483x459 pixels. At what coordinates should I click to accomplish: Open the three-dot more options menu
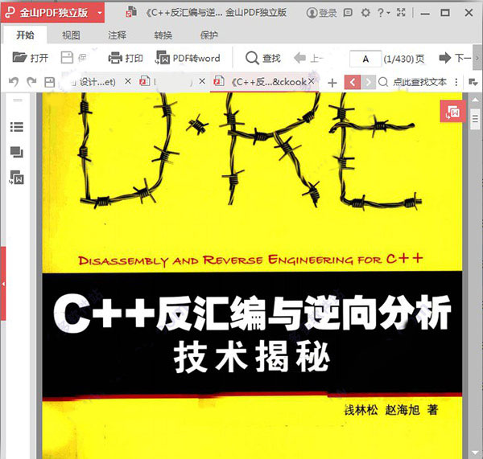click(x=456, y=82)
